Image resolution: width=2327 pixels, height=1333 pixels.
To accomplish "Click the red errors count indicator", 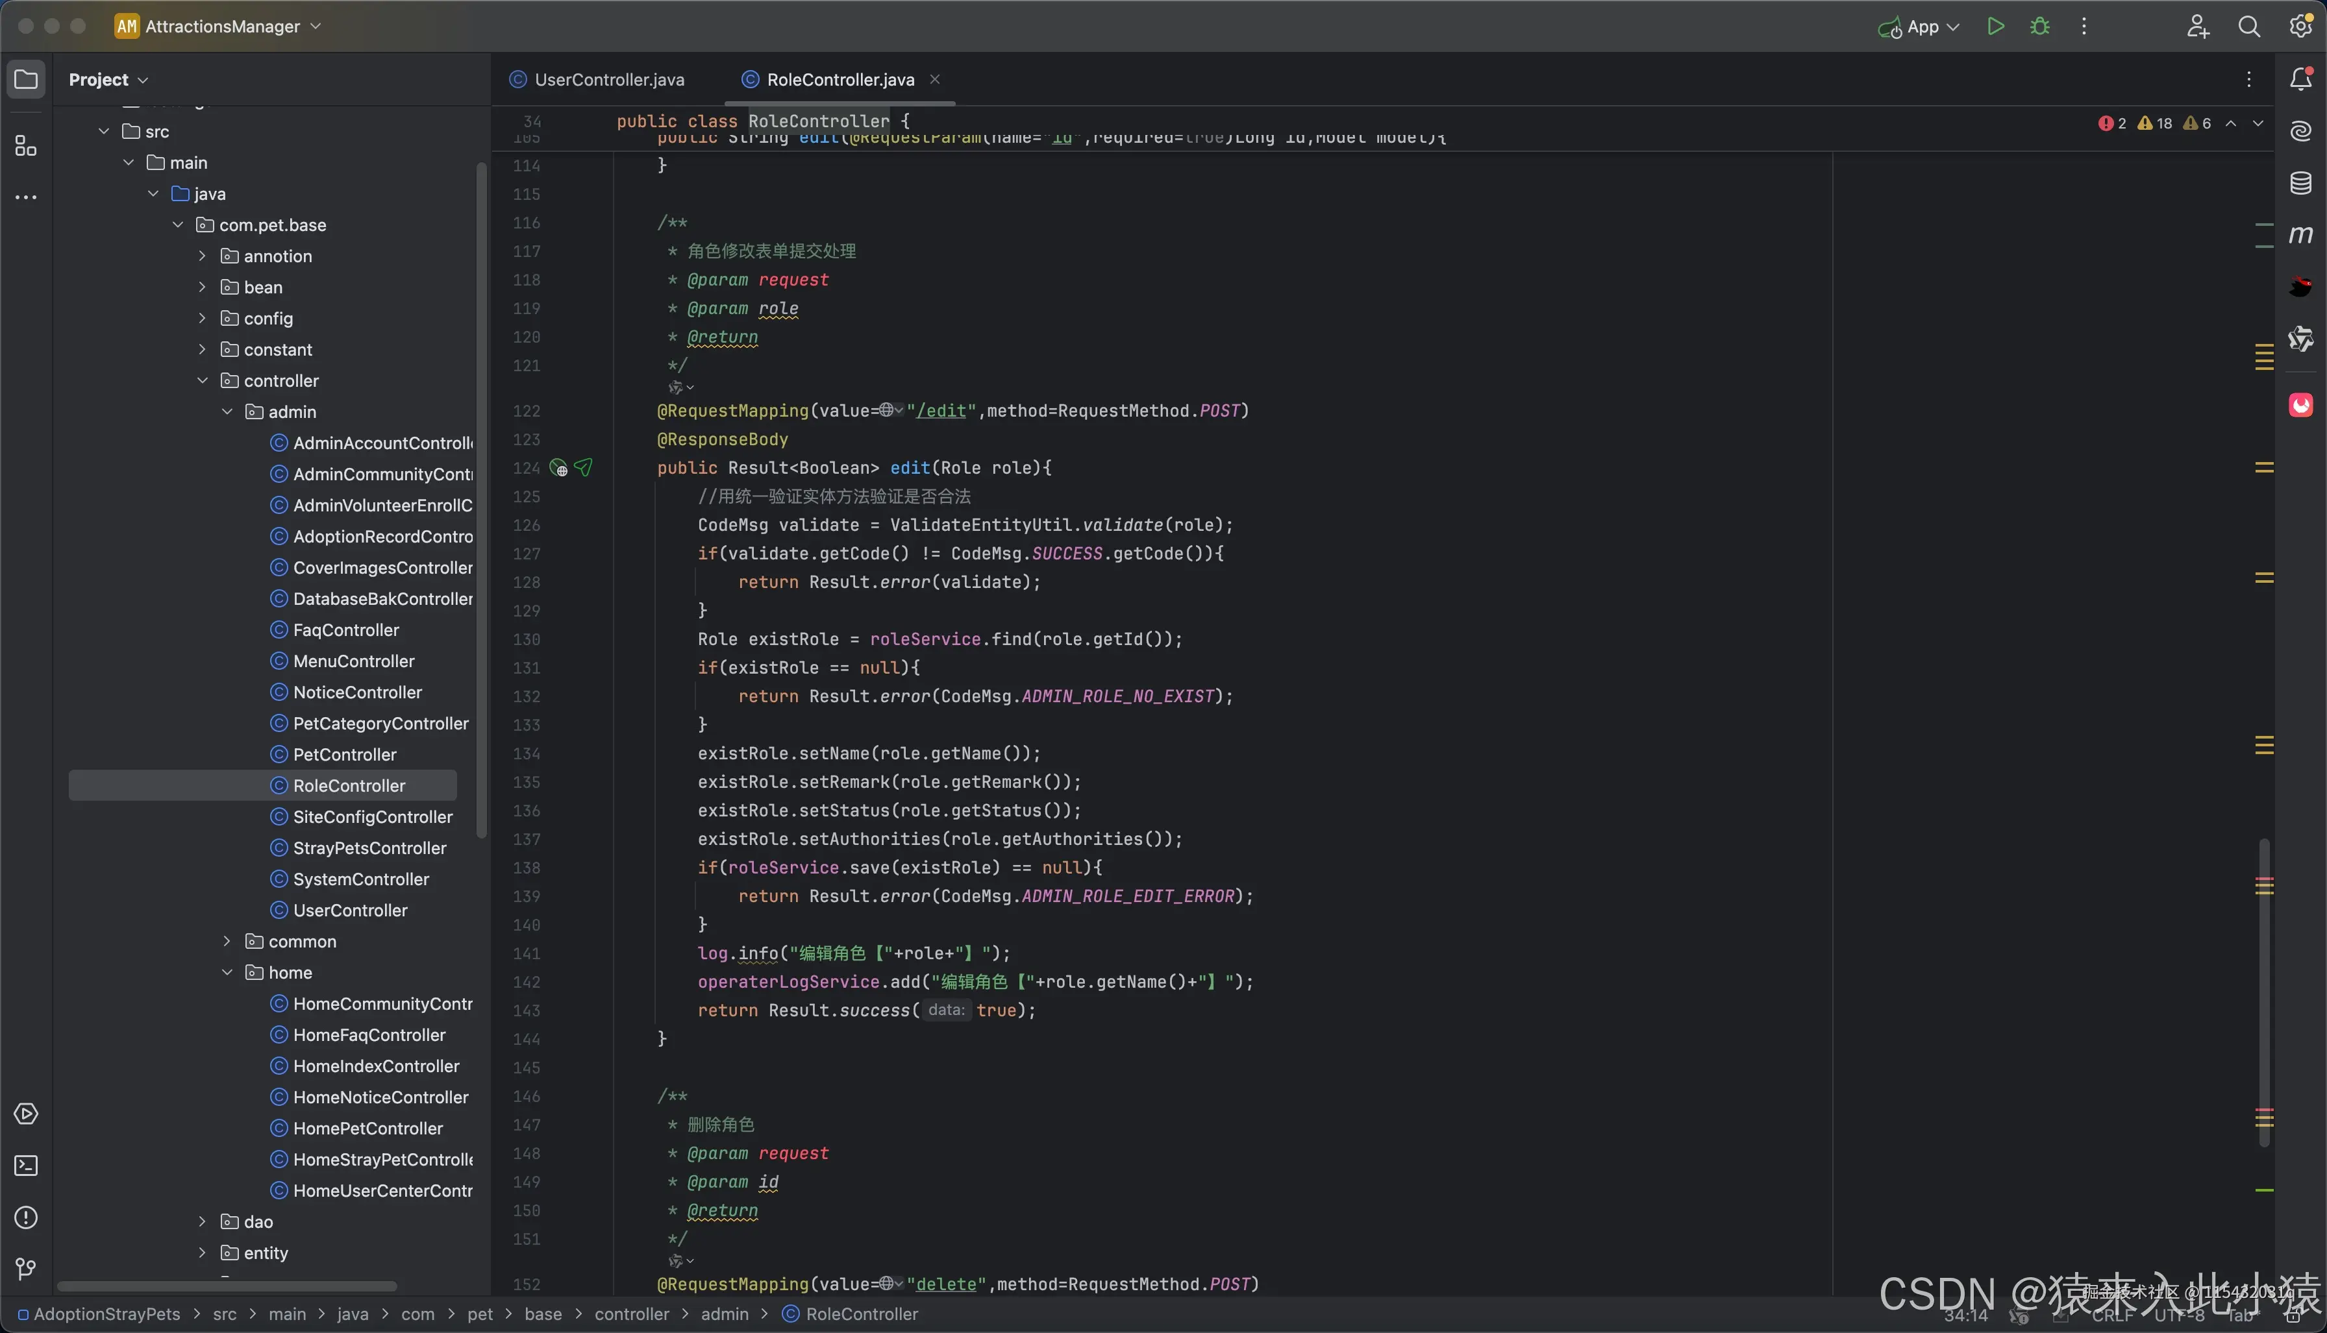I will tap(2112, 123).
